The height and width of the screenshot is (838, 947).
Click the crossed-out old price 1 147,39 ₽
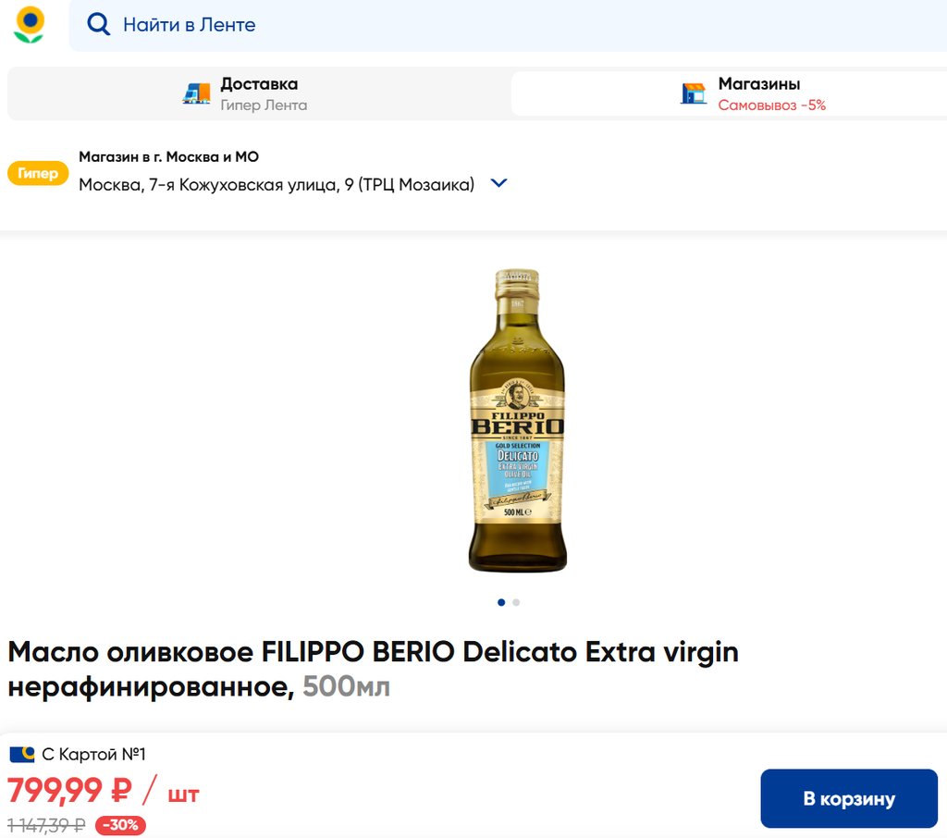pyautogui.click(x=46, y=825)
